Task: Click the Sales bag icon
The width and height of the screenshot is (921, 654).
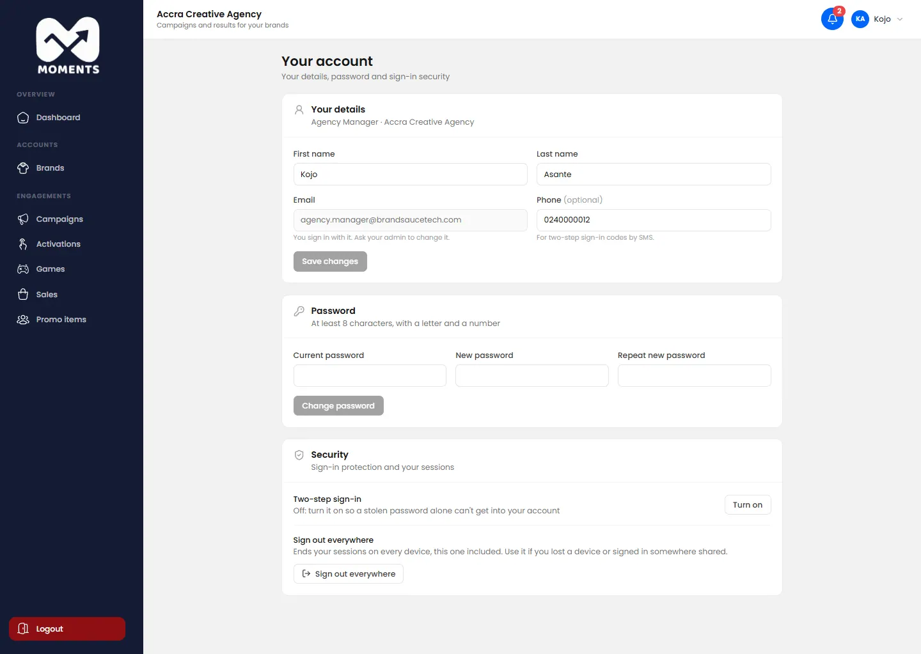Action: click(23, 295)
